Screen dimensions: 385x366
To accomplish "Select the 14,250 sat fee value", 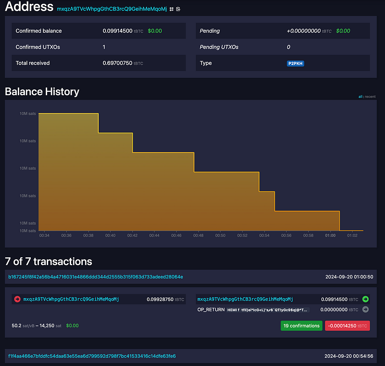I will click(x=51, y=326).
